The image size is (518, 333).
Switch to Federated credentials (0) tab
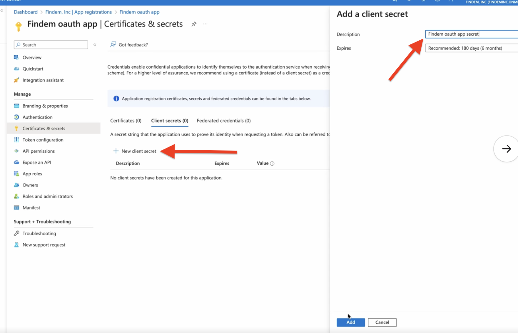tap(224, 121)
